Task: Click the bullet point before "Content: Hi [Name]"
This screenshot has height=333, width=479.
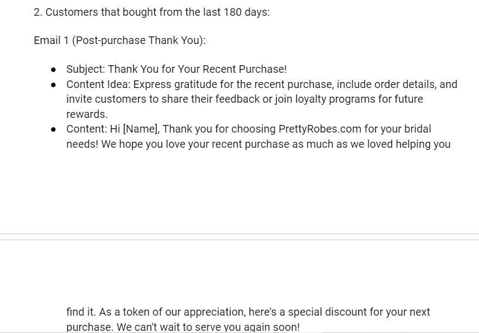Action: [x=53, y=130]
